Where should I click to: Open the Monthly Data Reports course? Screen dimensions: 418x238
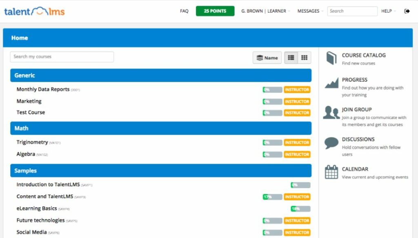43,89
